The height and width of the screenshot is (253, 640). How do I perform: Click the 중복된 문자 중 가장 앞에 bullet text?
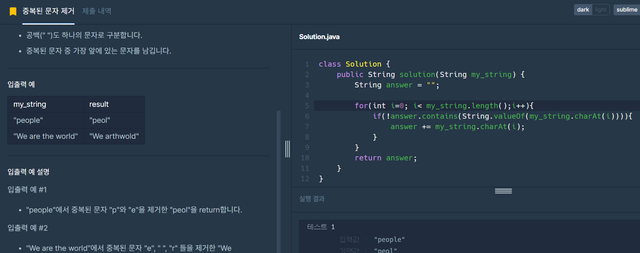(x=99, y=51)
